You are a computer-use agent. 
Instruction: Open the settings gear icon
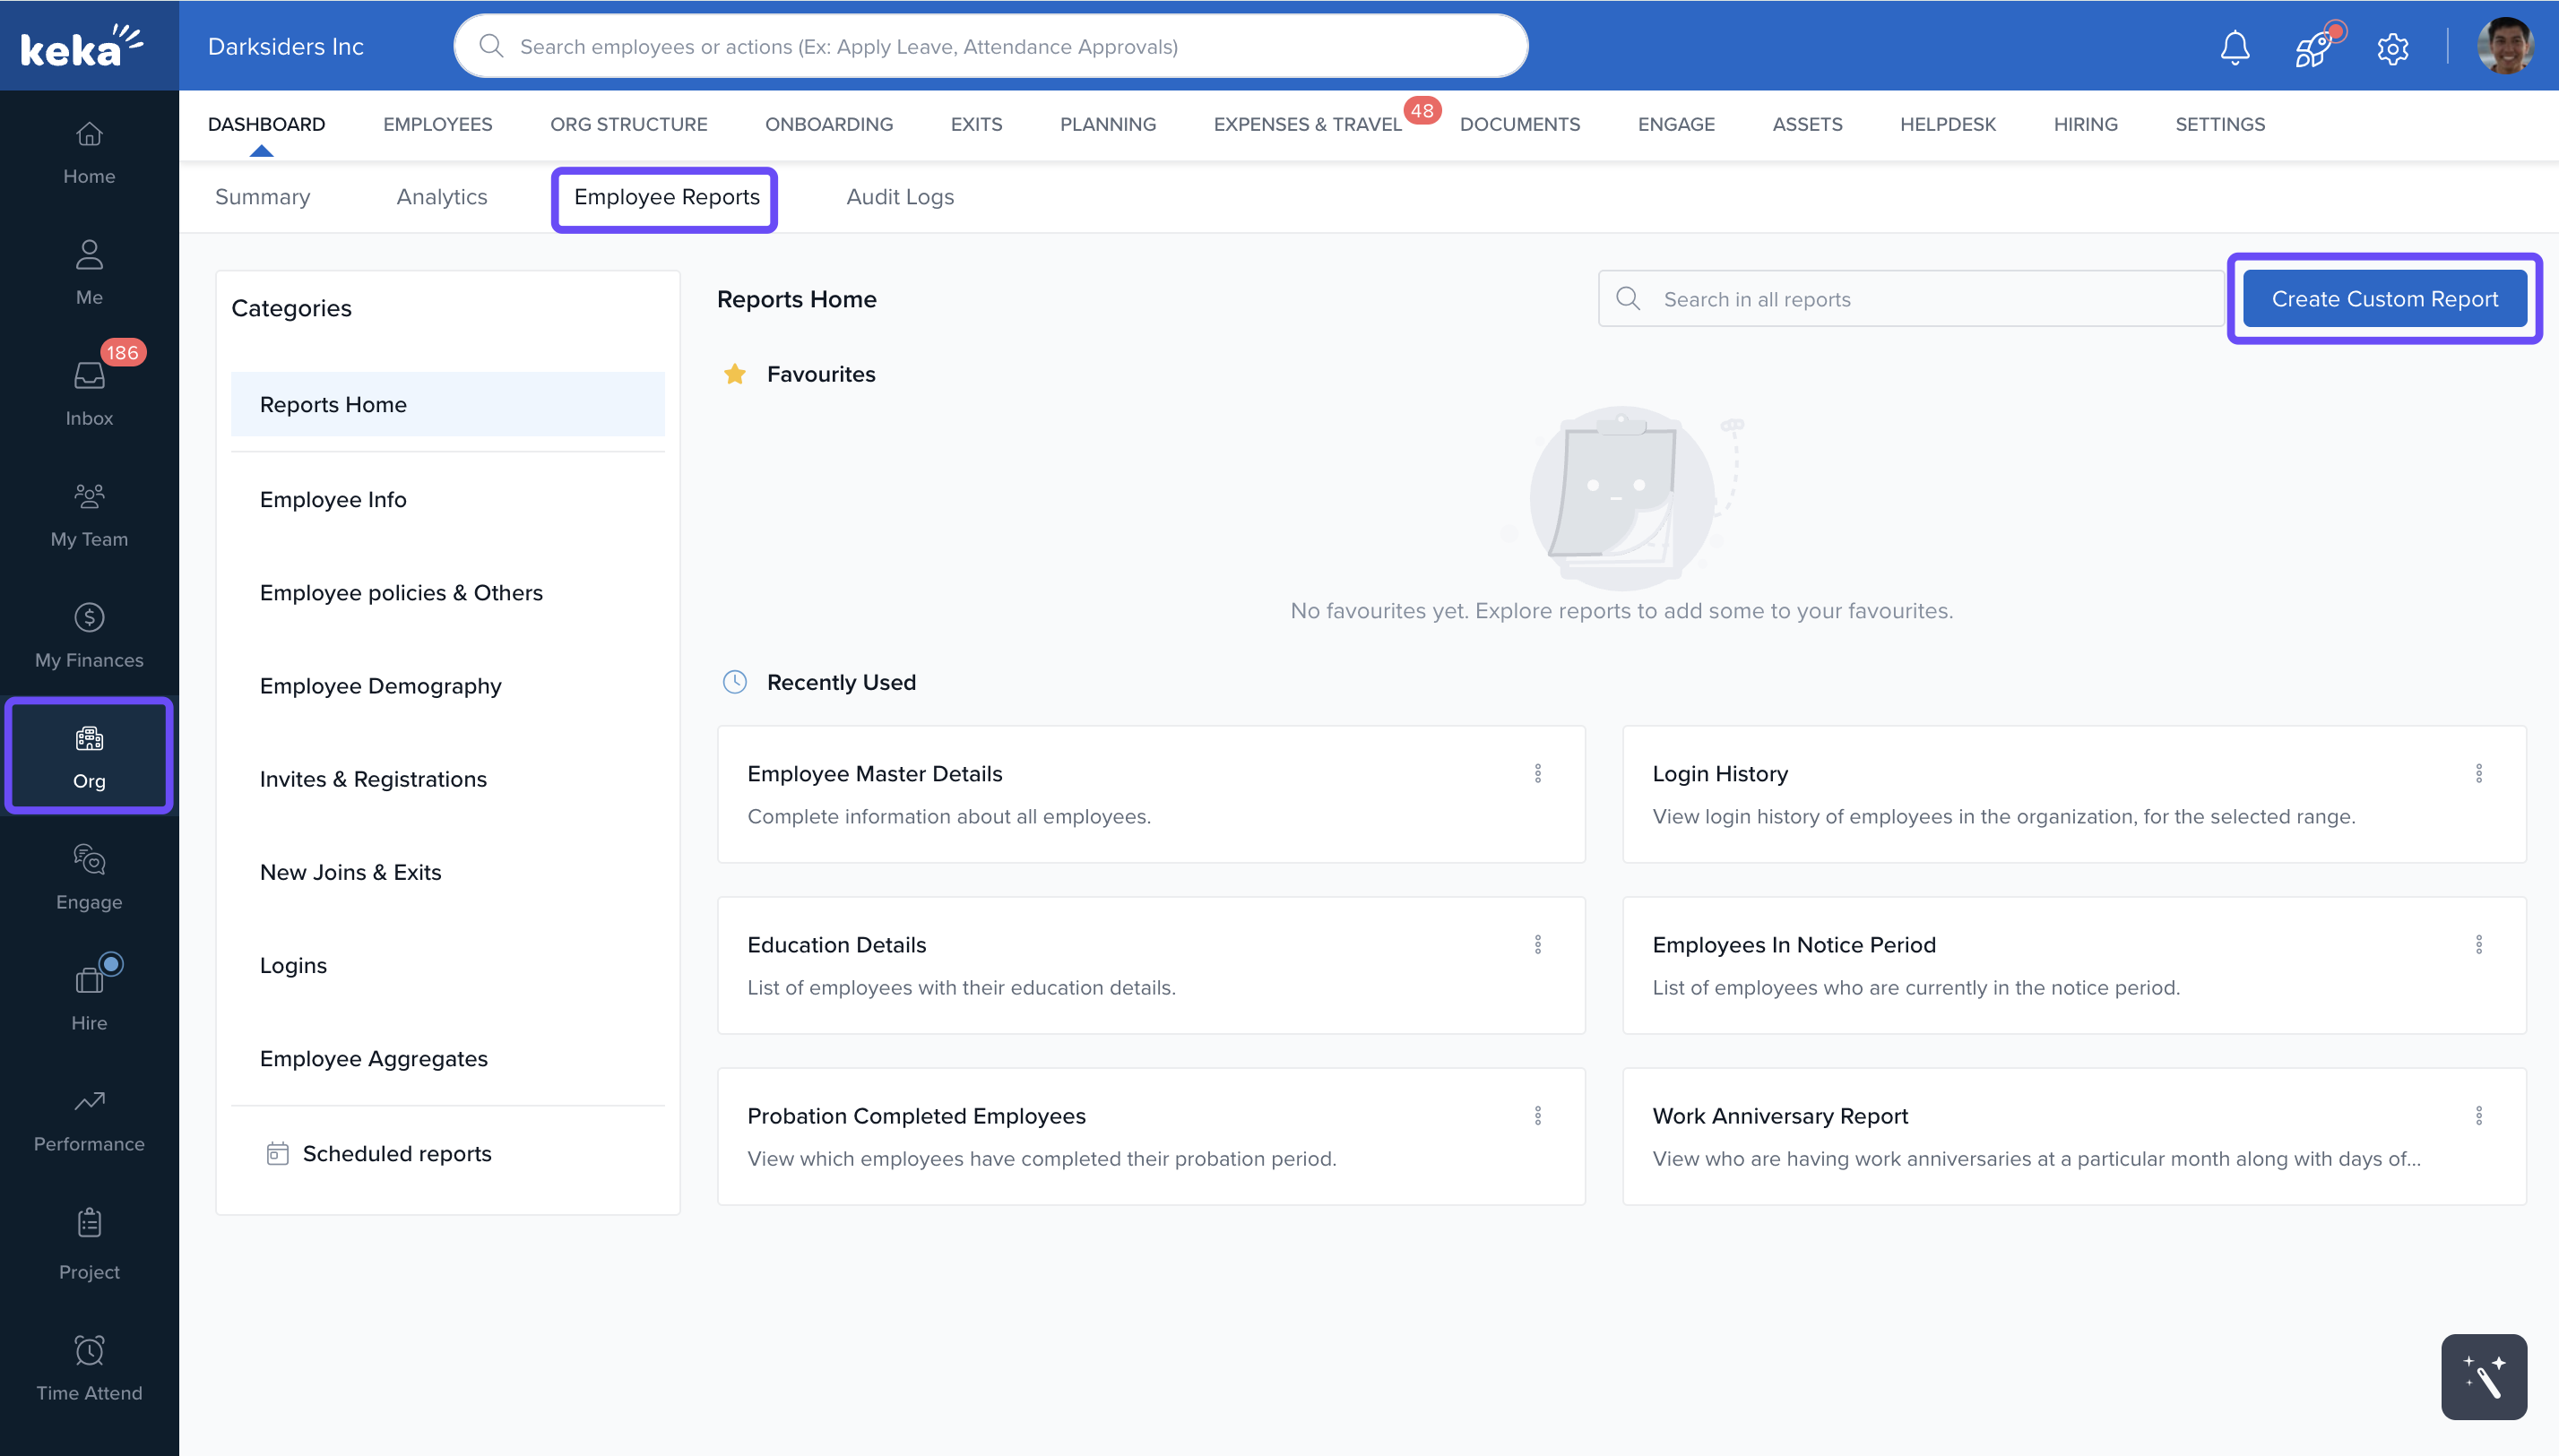(x=2392, y=47)
